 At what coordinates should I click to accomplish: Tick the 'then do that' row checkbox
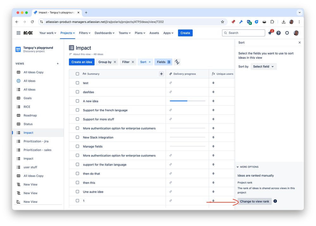pyautogui.click(x=77, y=173)
